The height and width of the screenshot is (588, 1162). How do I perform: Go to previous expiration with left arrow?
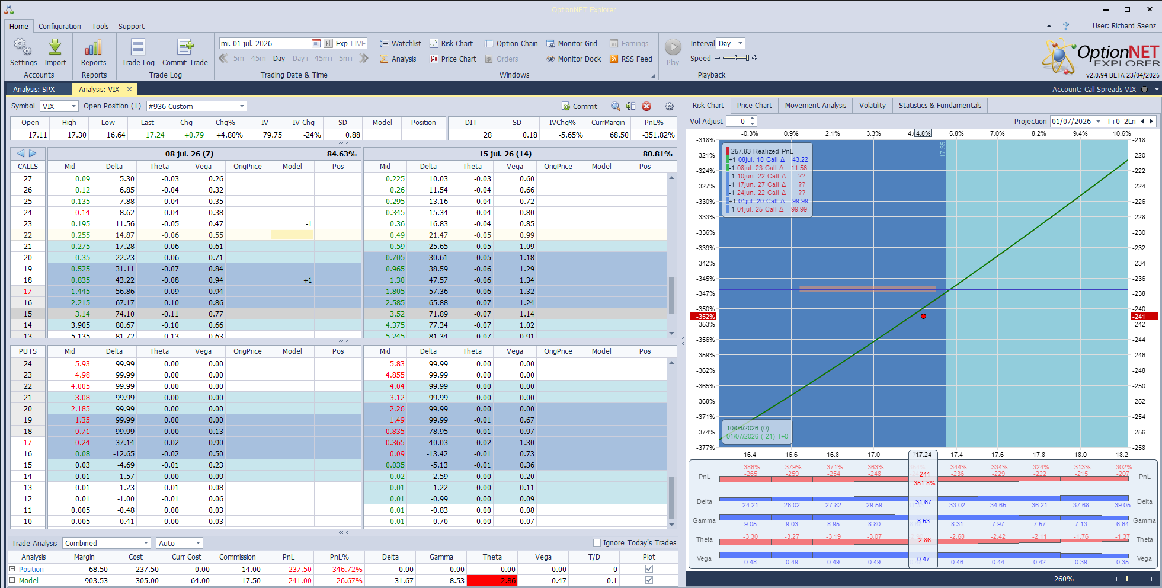tap(21, 154)
